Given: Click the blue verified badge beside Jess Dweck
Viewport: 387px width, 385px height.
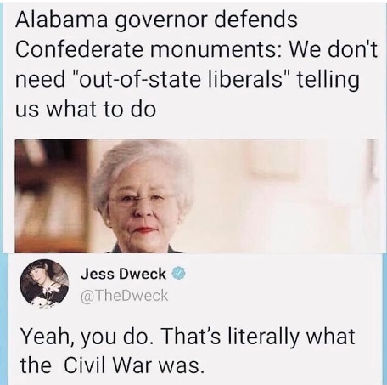Looking at the screenshot, I should (178, 274).
